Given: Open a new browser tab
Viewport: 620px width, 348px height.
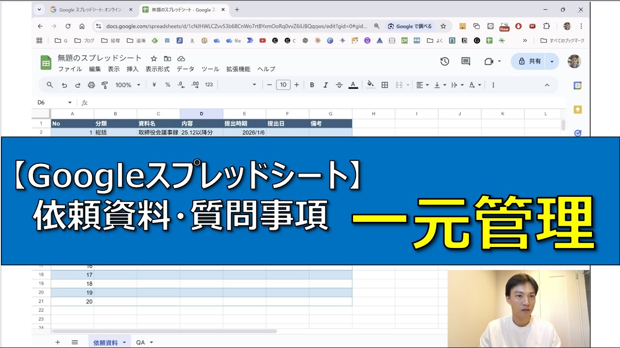Looking at the screenshot, I should click(237, 9).
